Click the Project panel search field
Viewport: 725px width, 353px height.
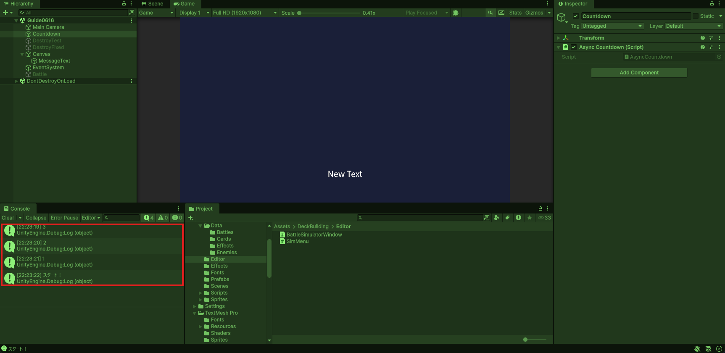[420, 218]
